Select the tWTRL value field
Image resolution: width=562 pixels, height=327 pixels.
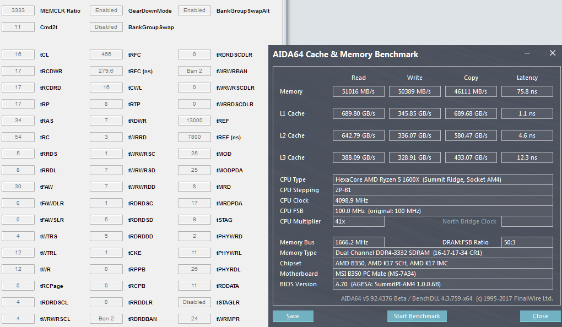click(x=18, y=253)
